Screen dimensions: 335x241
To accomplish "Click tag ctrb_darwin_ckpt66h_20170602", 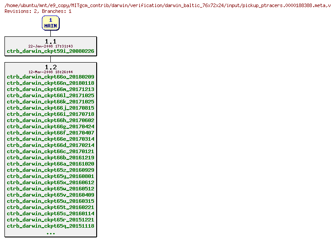I will (x=50, y=120).
